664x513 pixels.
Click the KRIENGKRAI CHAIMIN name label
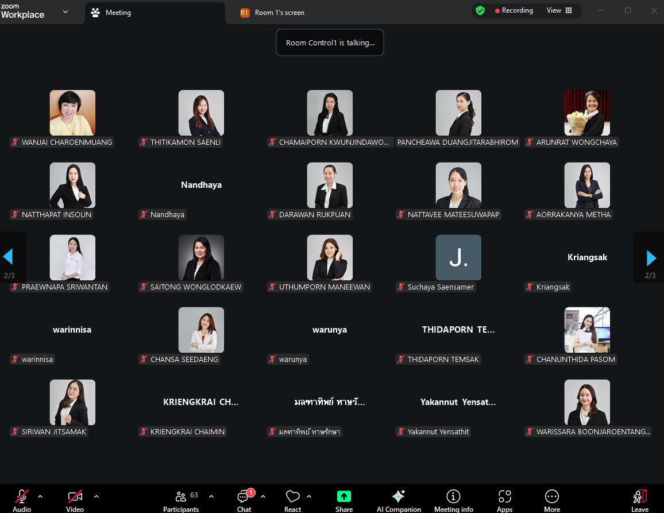pyautogui.click(x=188, y=432)
